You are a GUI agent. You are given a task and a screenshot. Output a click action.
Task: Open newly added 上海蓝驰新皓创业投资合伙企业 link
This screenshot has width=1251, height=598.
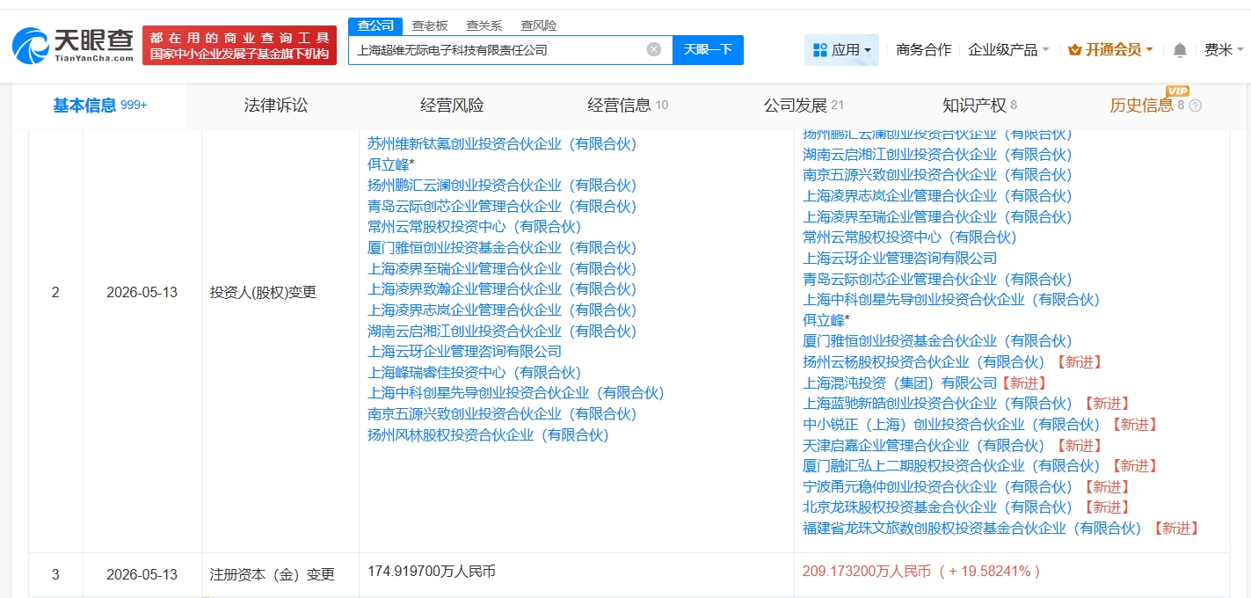point(937,403)
